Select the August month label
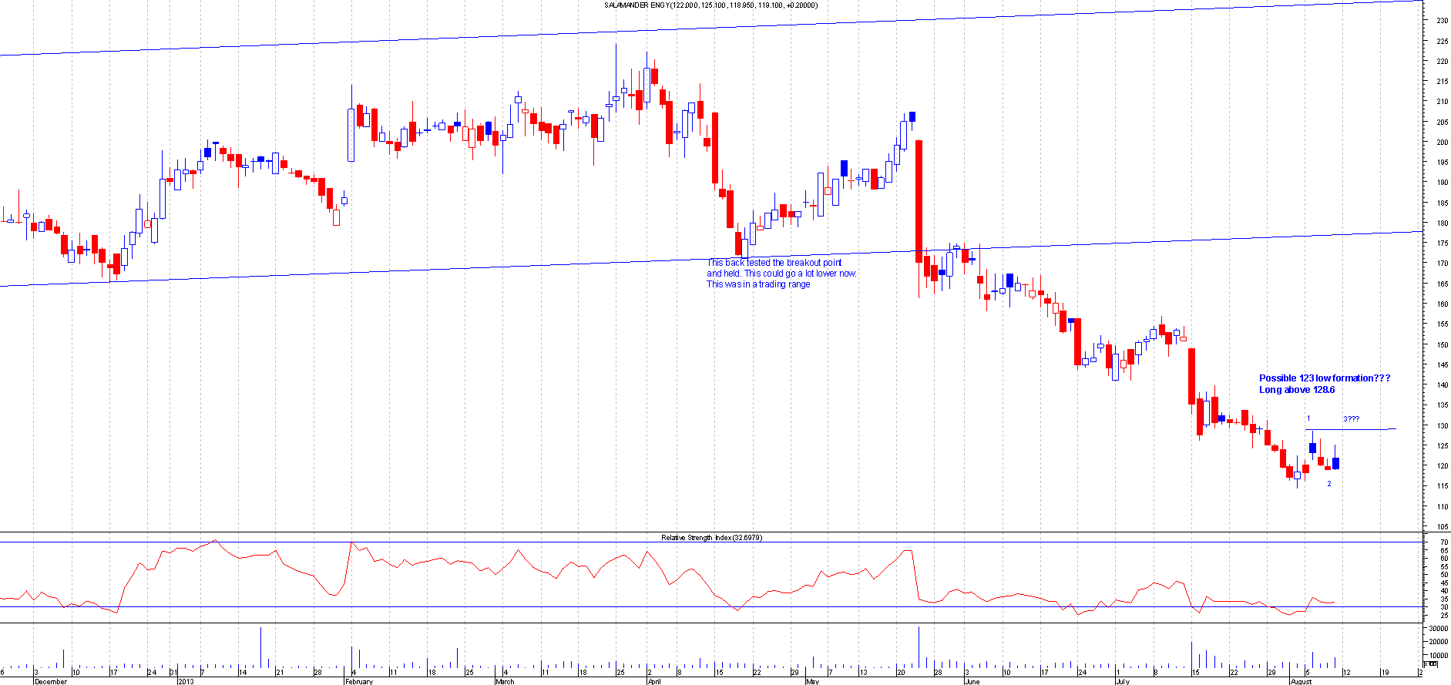Screen dimensions: 1451x685 1301,681
